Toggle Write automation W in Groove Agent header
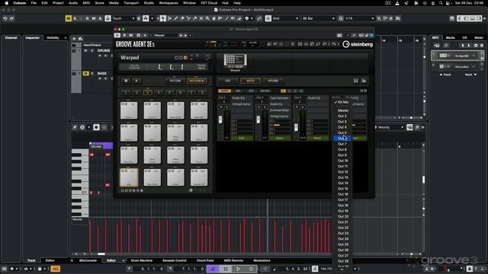The height and width of the screenshot is (274, 488). click(x=130, y=35)
